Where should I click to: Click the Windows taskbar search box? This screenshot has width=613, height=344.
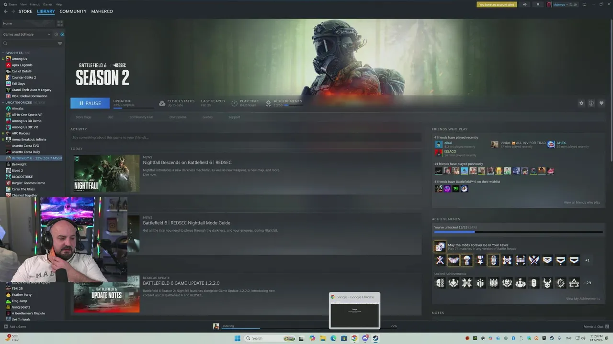point(270,338)
